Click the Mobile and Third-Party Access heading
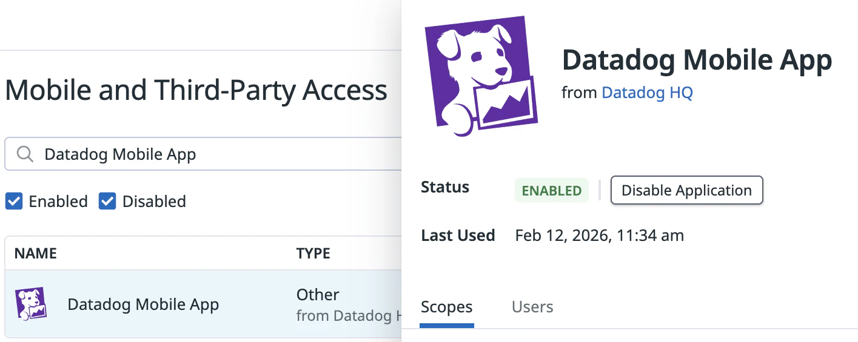 click(196, 91)
